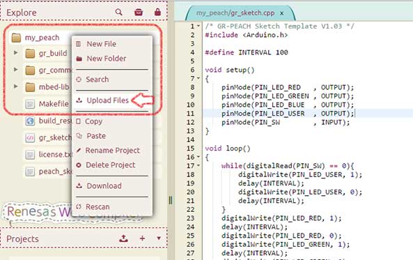Click the 'while(digitalRead(PIN_SW) == 0){' line
The image size is (413, 260).
coord(288,166)
